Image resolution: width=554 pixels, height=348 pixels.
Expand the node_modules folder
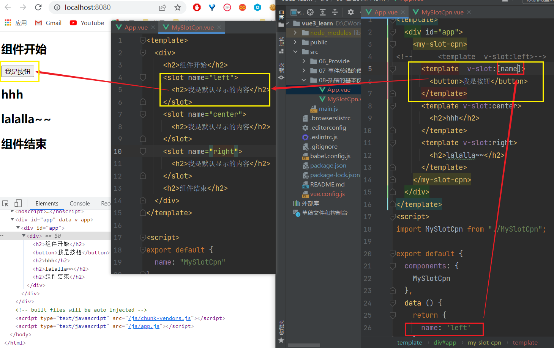click(295, 33)
